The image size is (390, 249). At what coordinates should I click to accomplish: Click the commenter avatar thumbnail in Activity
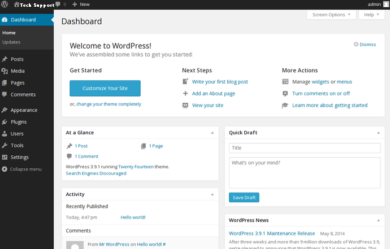[x=75, y=245]
